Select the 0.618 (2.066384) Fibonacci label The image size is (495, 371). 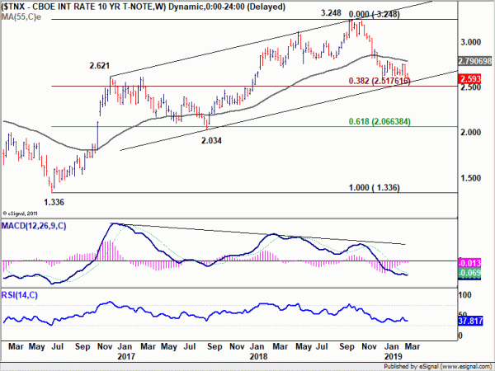[379, 121]
